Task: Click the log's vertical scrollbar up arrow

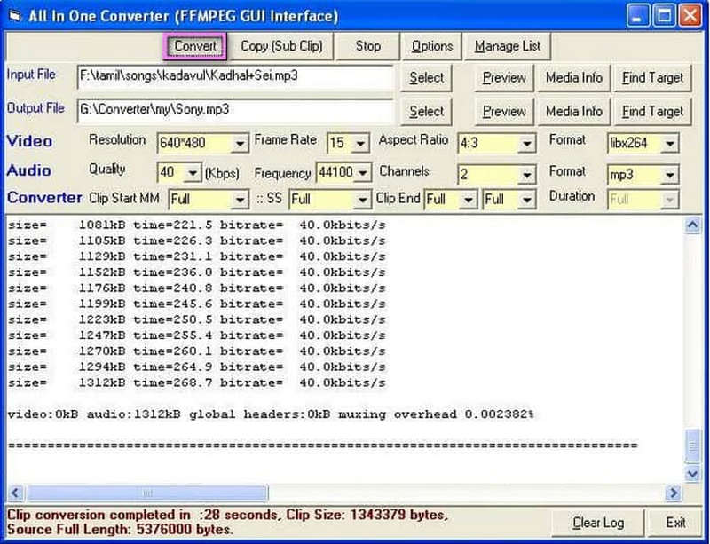Action: pyautogui.click(x=694, y=224)
